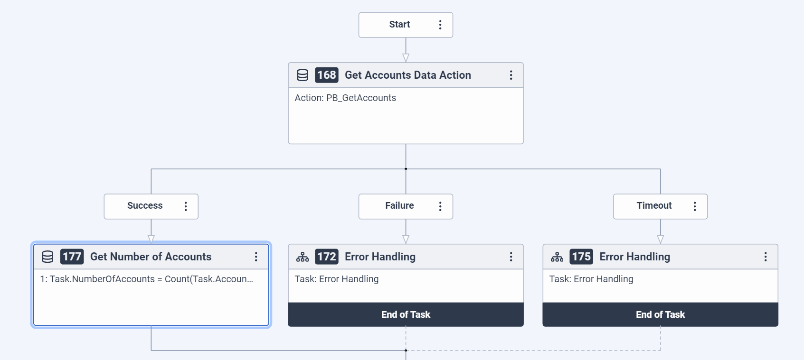The image size is (804, 360).
Task: Select the Timeout output path
Action: click(654, 206)
